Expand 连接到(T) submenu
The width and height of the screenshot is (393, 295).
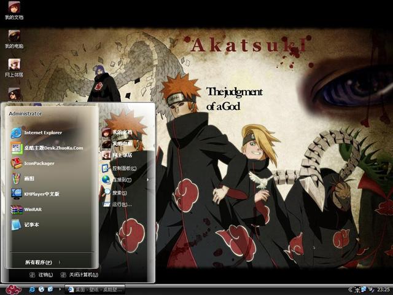click(125, 180)
